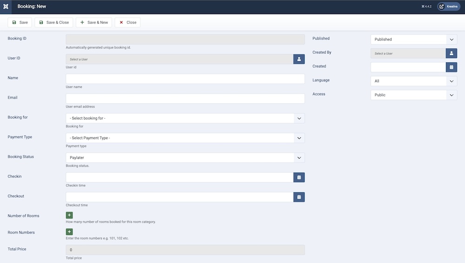Viewport: 465px width, 263px height.
Task: Open the Kreativa user menu
Action: point(448,7)
